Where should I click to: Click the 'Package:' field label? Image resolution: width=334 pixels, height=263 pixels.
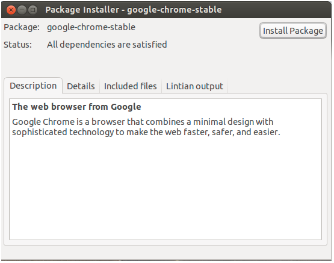tap(22, 27)
